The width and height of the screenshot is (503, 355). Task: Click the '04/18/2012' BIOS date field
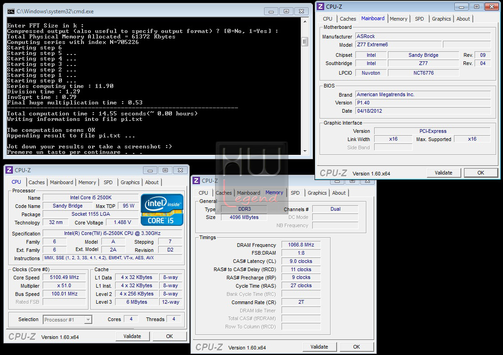click(423, 111)
